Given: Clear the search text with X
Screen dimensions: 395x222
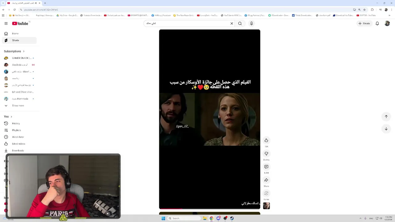Looking at the screenshot, I should [x=232, y=23].
